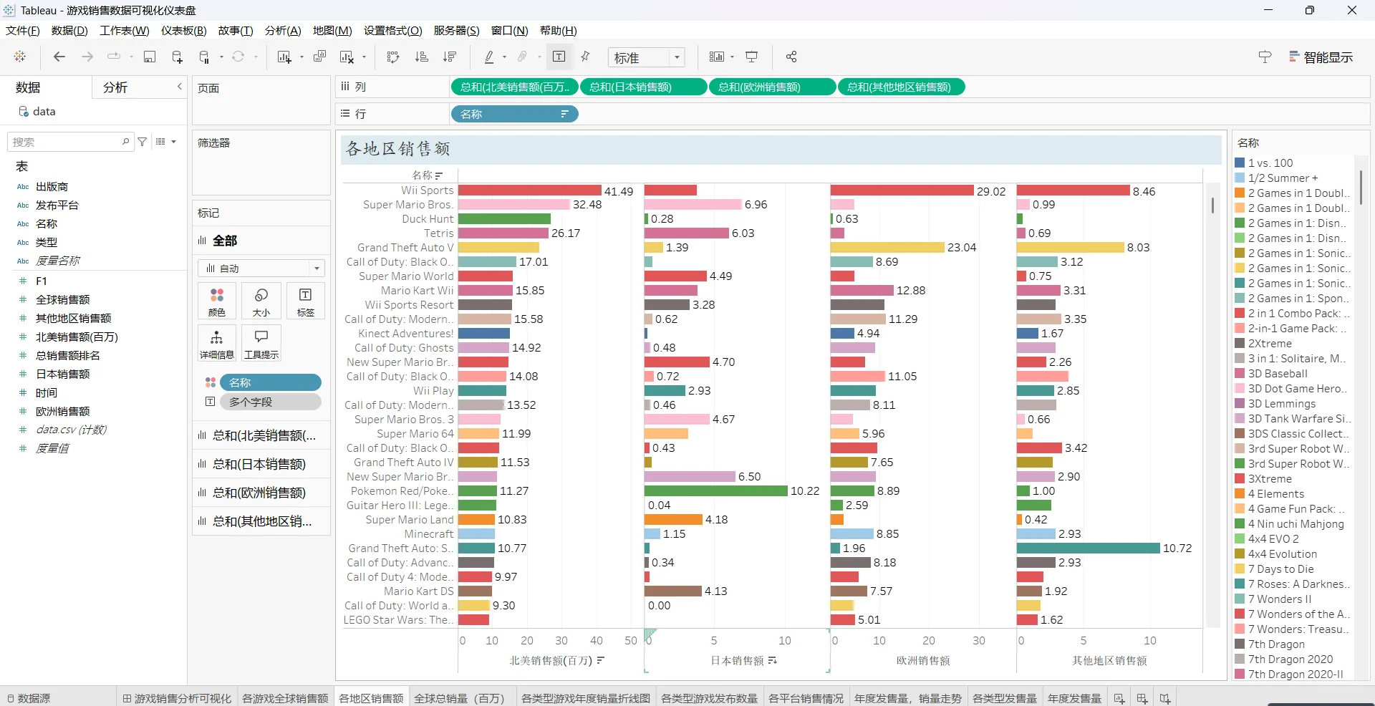
Task: Click the save icon in toolbar
Action: (x=150, y=57)
